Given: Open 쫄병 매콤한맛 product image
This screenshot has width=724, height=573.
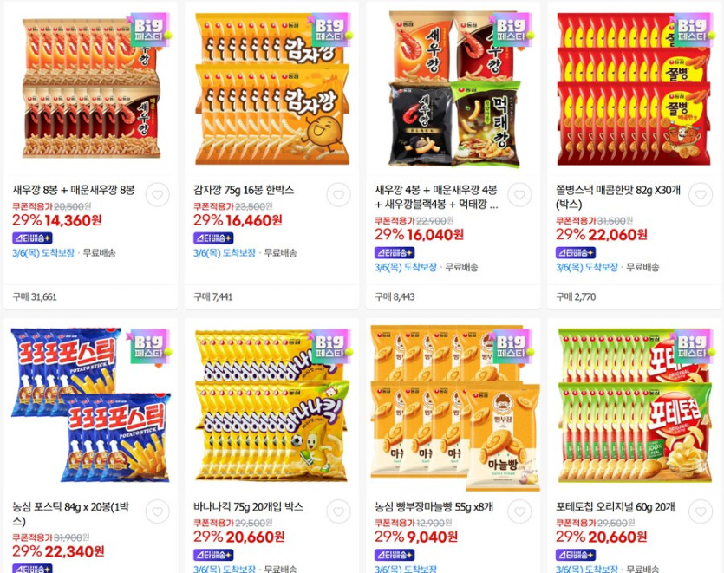Looking at the screenshot, I should click(634, 88).
